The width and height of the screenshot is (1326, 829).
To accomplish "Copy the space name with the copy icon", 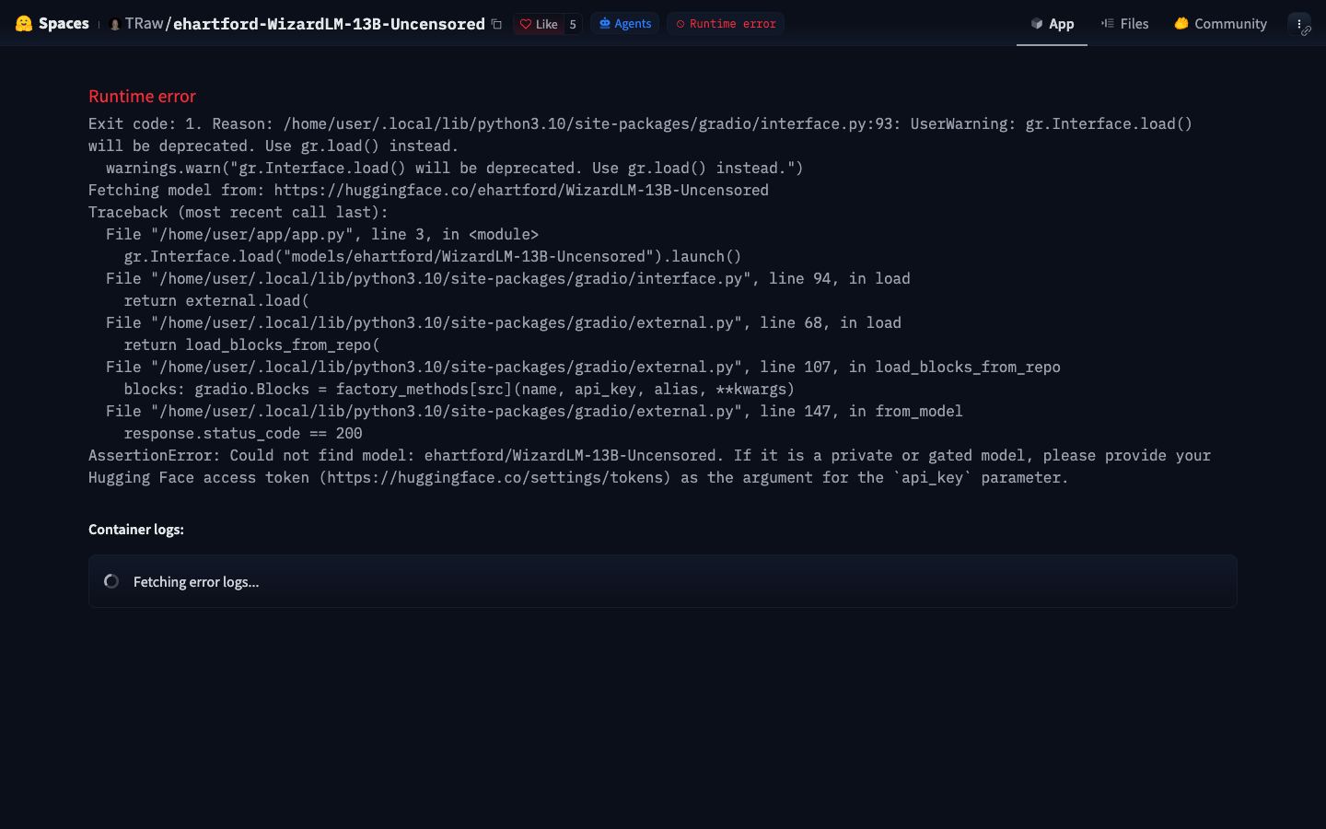I will tap(496, 24).
